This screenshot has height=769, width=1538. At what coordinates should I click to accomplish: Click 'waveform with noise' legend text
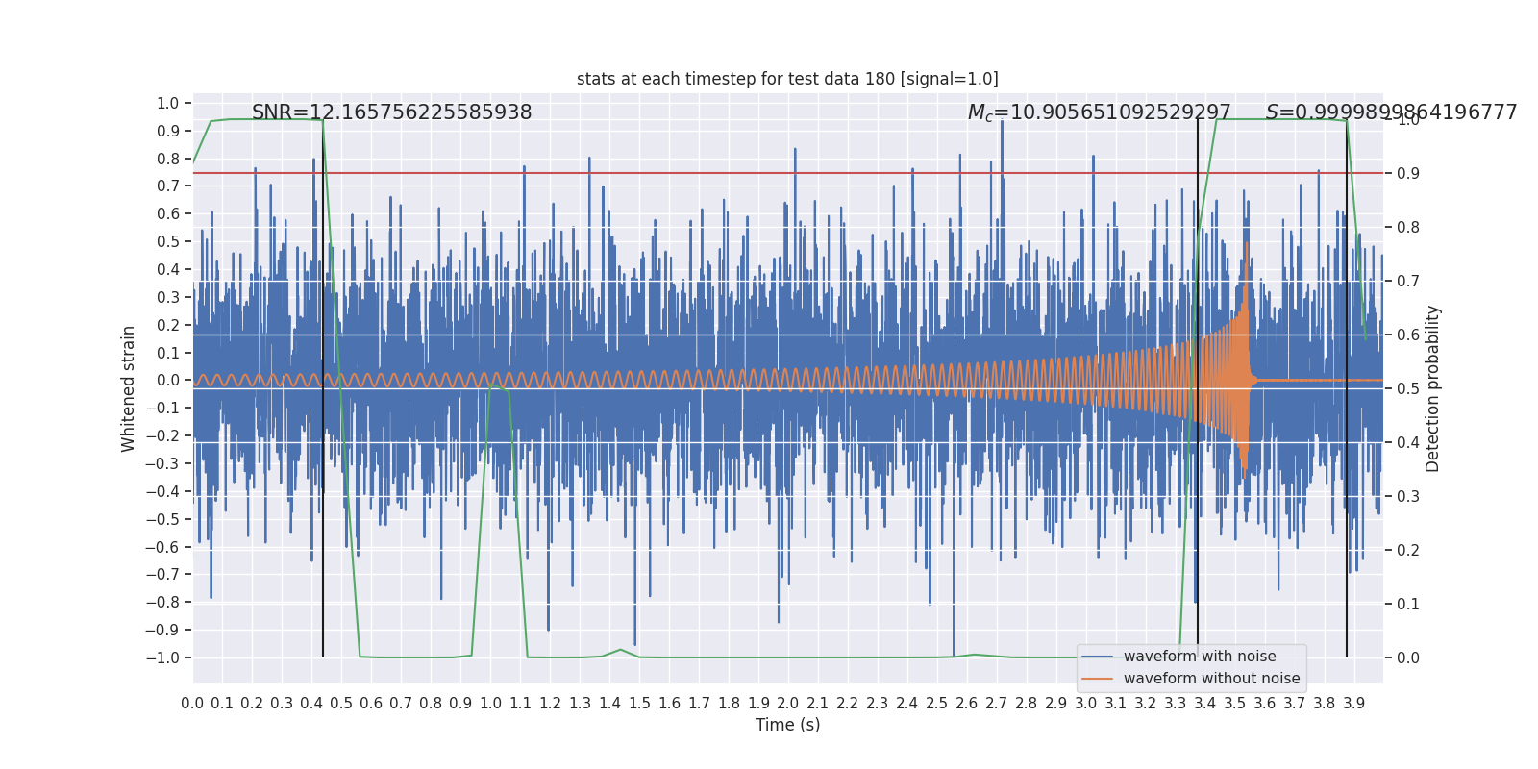[1200, 657]
